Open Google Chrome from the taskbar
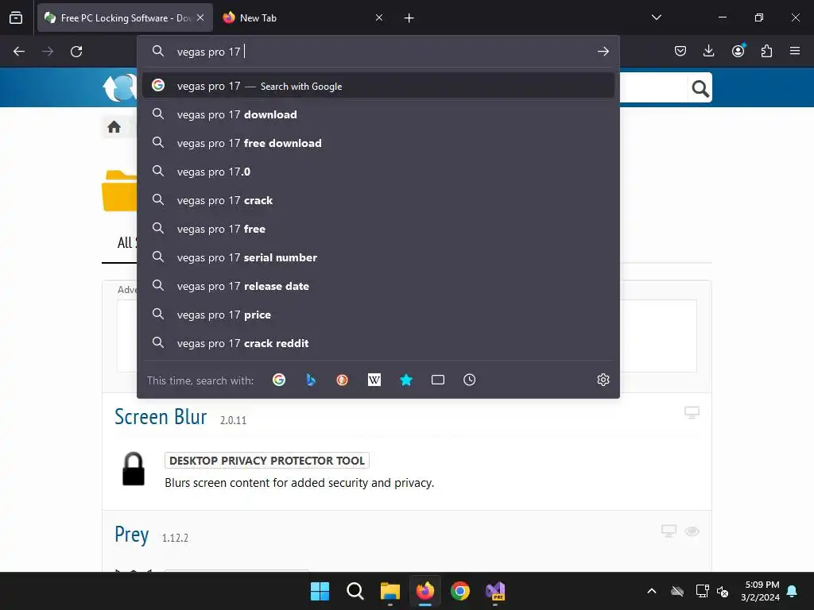This screenshot has height=610, width=814. (x=460, y=591)
